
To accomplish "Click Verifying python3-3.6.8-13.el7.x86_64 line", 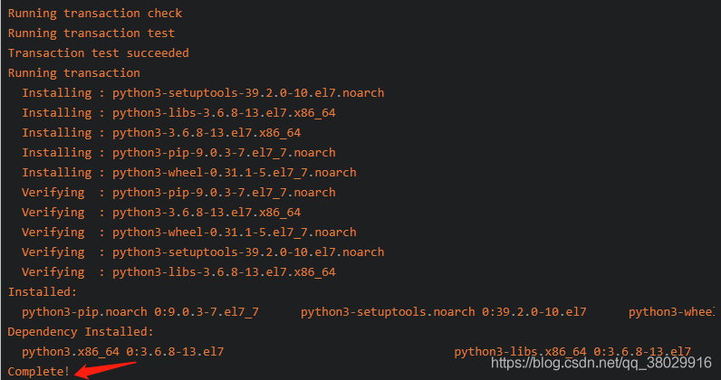I will click(x=161, y=213).
